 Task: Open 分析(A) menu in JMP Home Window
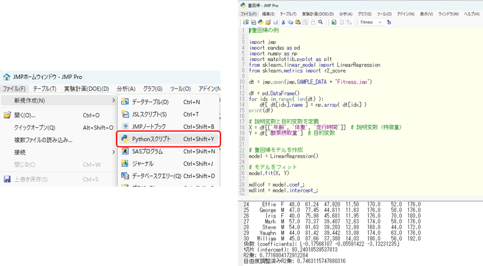(126, 89)
